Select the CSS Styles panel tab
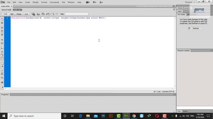The width and height of the screenshot is (213, 119). (181, 15)
